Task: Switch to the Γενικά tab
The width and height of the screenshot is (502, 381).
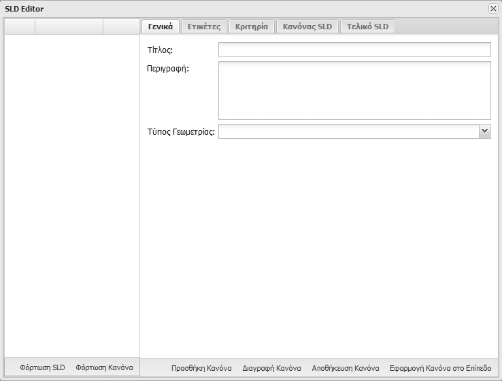Action: click(161, 27)
